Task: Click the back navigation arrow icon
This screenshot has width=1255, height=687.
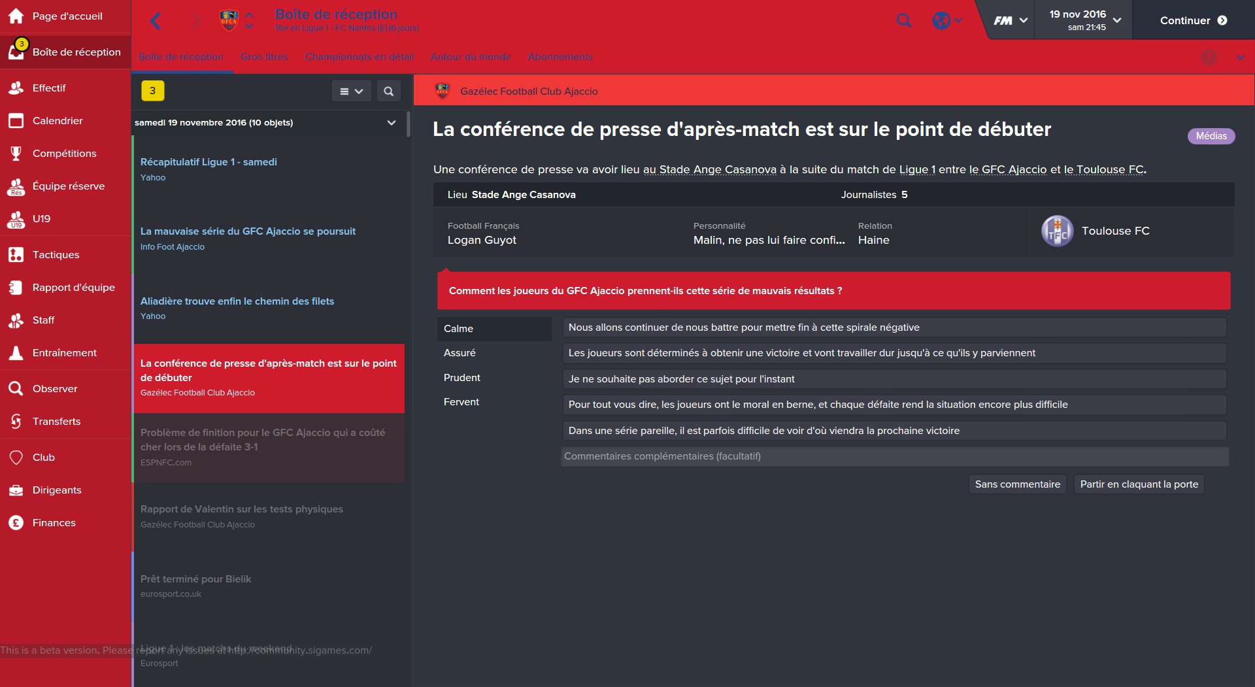Action: click(x=155, y=21)
